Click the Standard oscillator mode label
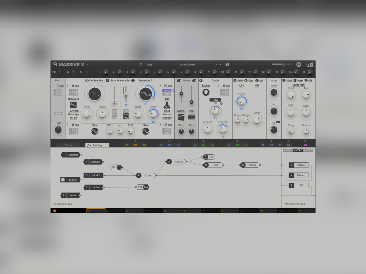 click(x=73, y=99)
